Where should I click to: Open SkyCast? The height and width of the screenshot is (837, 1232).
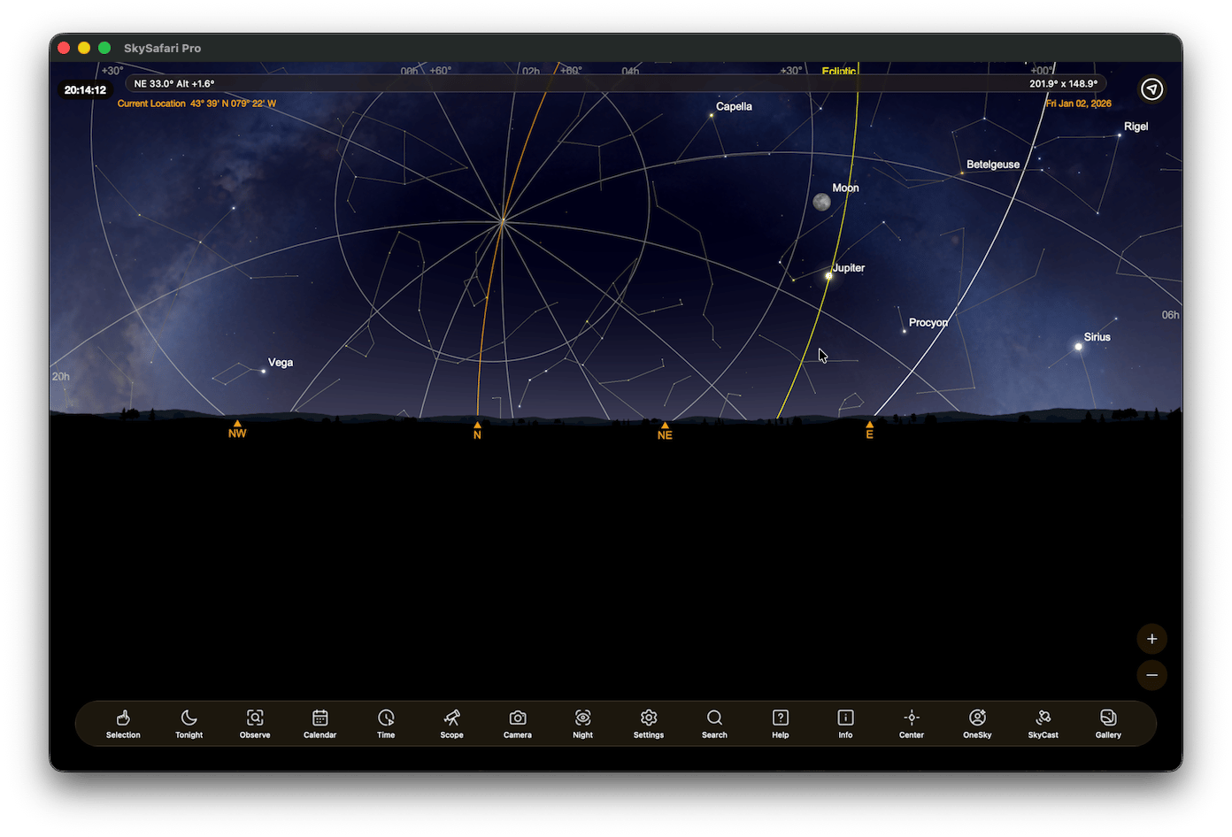[1043, 723]
